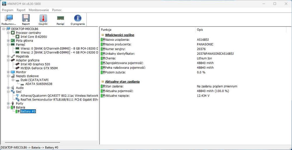This screenshot has height=150, width=292.
Task: Click the CPU chip icon beside Procesor centralny
Action: [13, 33]
